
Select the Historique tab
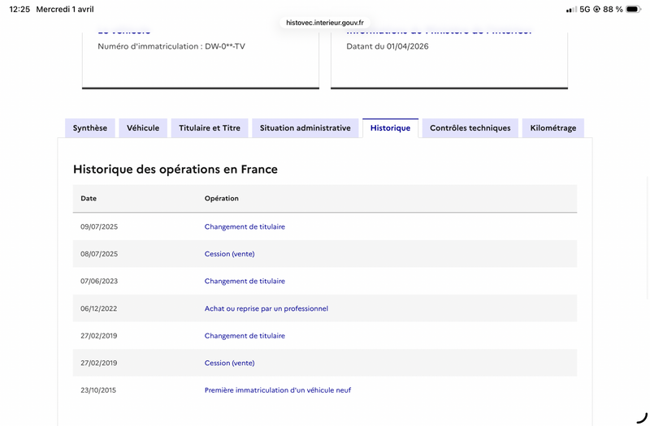click(390, 128)
